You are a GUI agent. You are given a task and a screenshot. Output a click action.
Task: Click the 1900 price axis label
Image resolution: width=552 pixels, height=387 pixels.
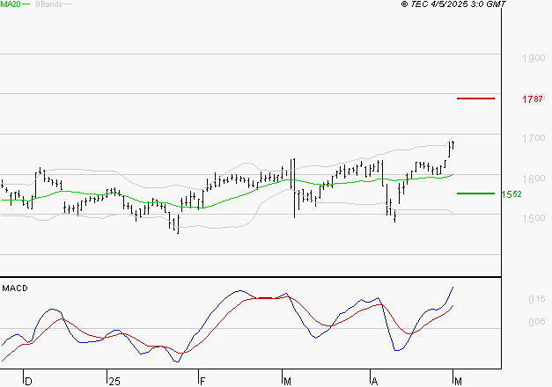coord(534,58)
